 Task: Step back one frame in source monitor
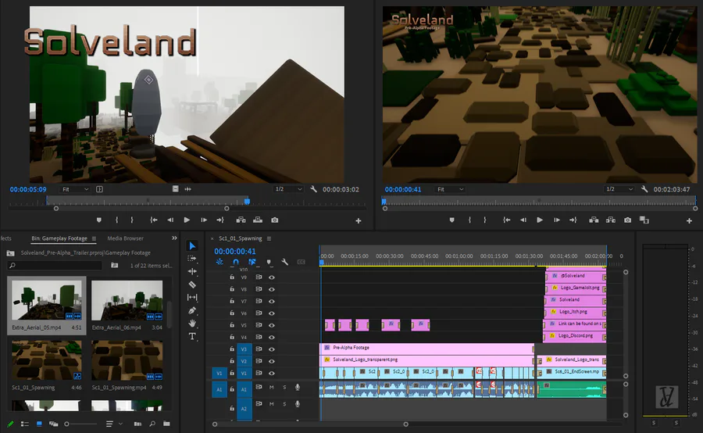pos(170,220)
